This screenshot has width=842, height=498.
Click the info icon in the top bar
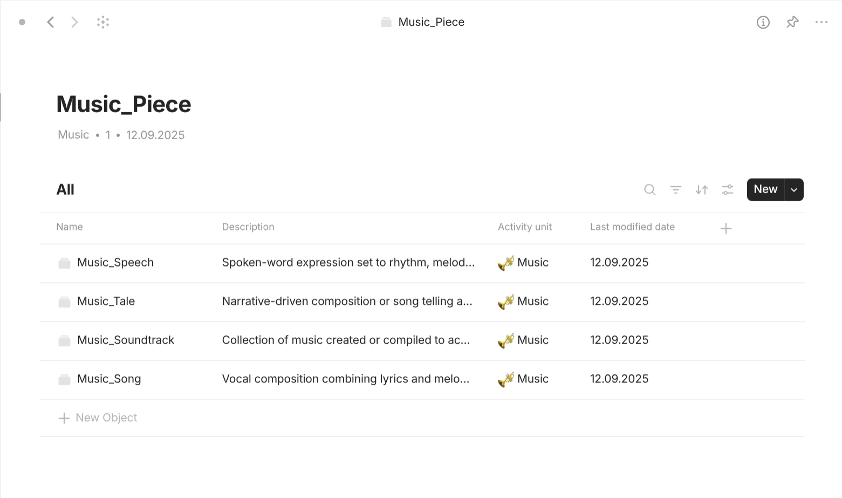pyautogui.click(x=763, y=22)
